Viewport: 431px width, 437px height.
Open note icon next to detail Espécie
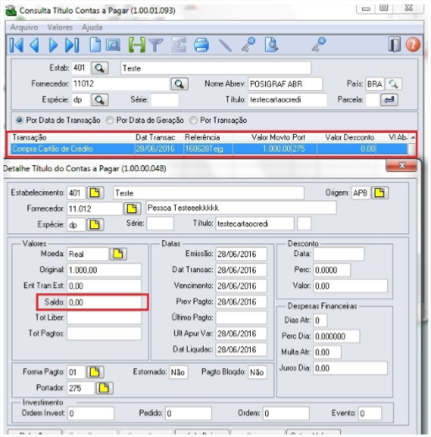(x=95, y=225)
